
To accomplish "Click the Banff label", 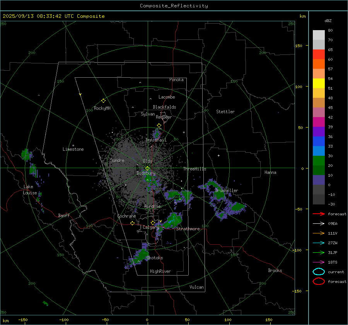I will tap(64, 215).
